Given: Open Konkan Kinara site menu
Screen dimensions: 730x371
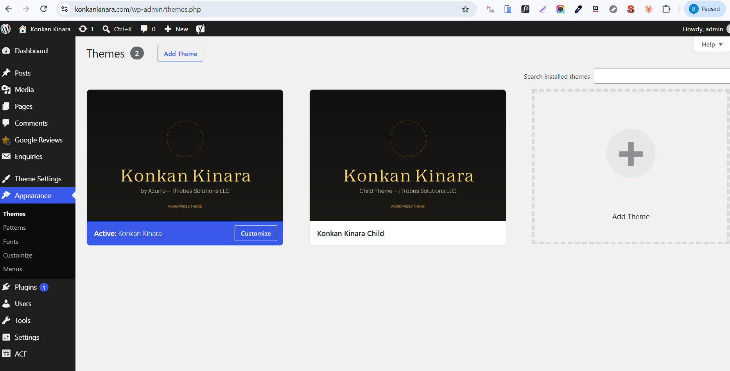Looking at the screenshot, I should click(x=45, y=29).
